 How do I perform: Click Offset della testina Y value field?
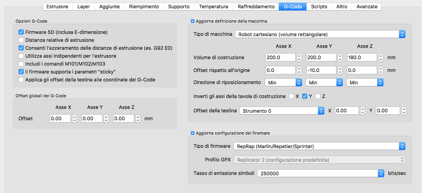tap(388, 111)
